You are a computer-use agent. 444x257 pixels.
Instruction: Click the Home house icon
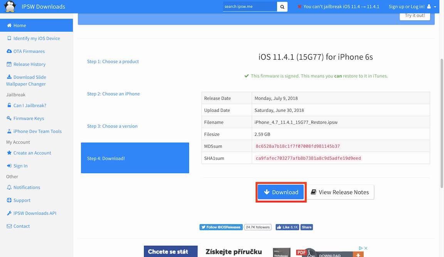point(9,25)
